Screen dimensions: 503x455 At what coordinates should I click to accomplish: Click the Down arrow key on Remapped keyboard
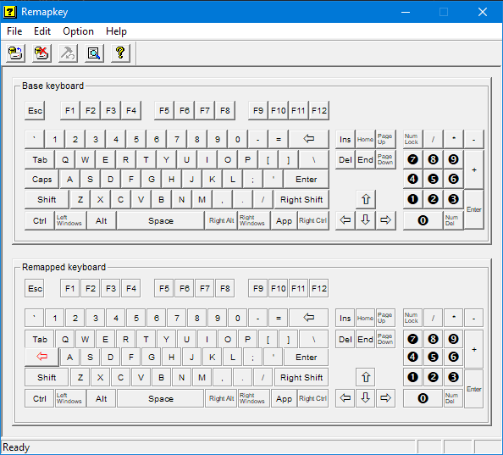[366, 398]
